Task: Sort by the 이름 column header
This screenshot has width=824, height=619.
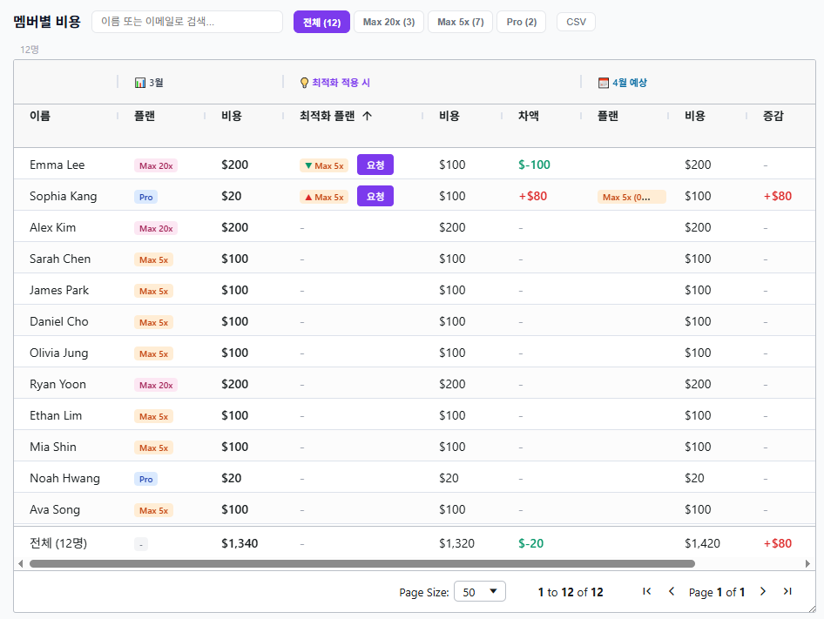Action: 40,116
